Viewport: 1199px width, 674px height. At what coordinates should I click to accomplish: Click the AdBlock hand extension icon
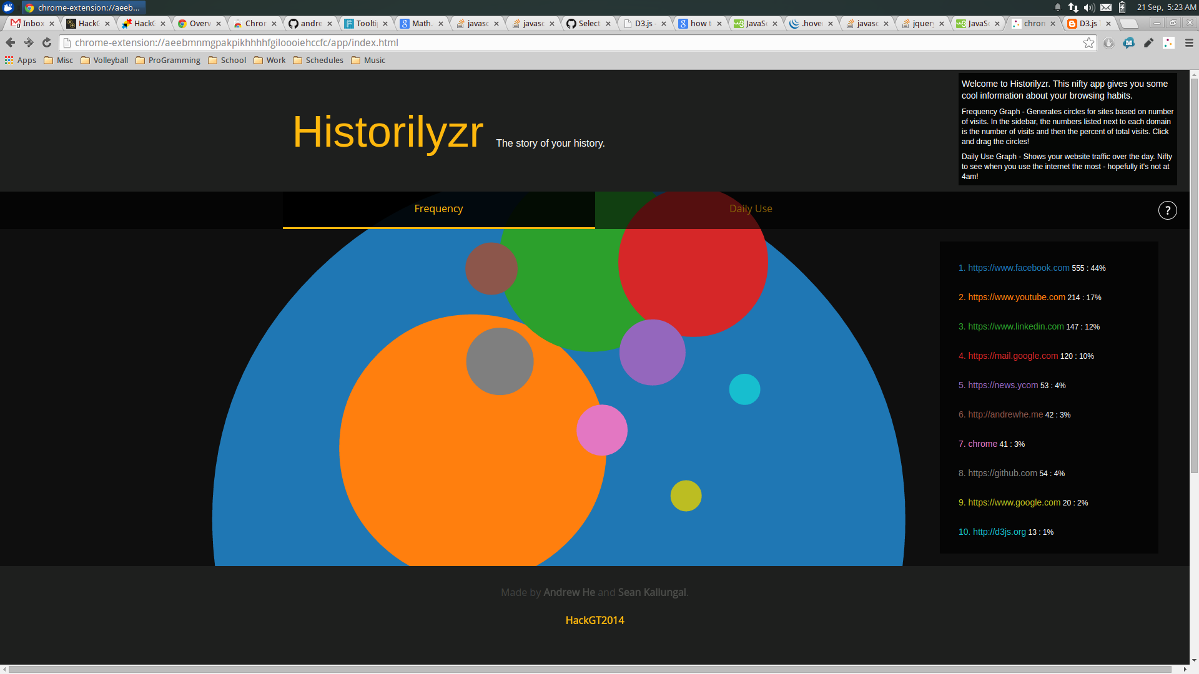(x=1108, y=43)
